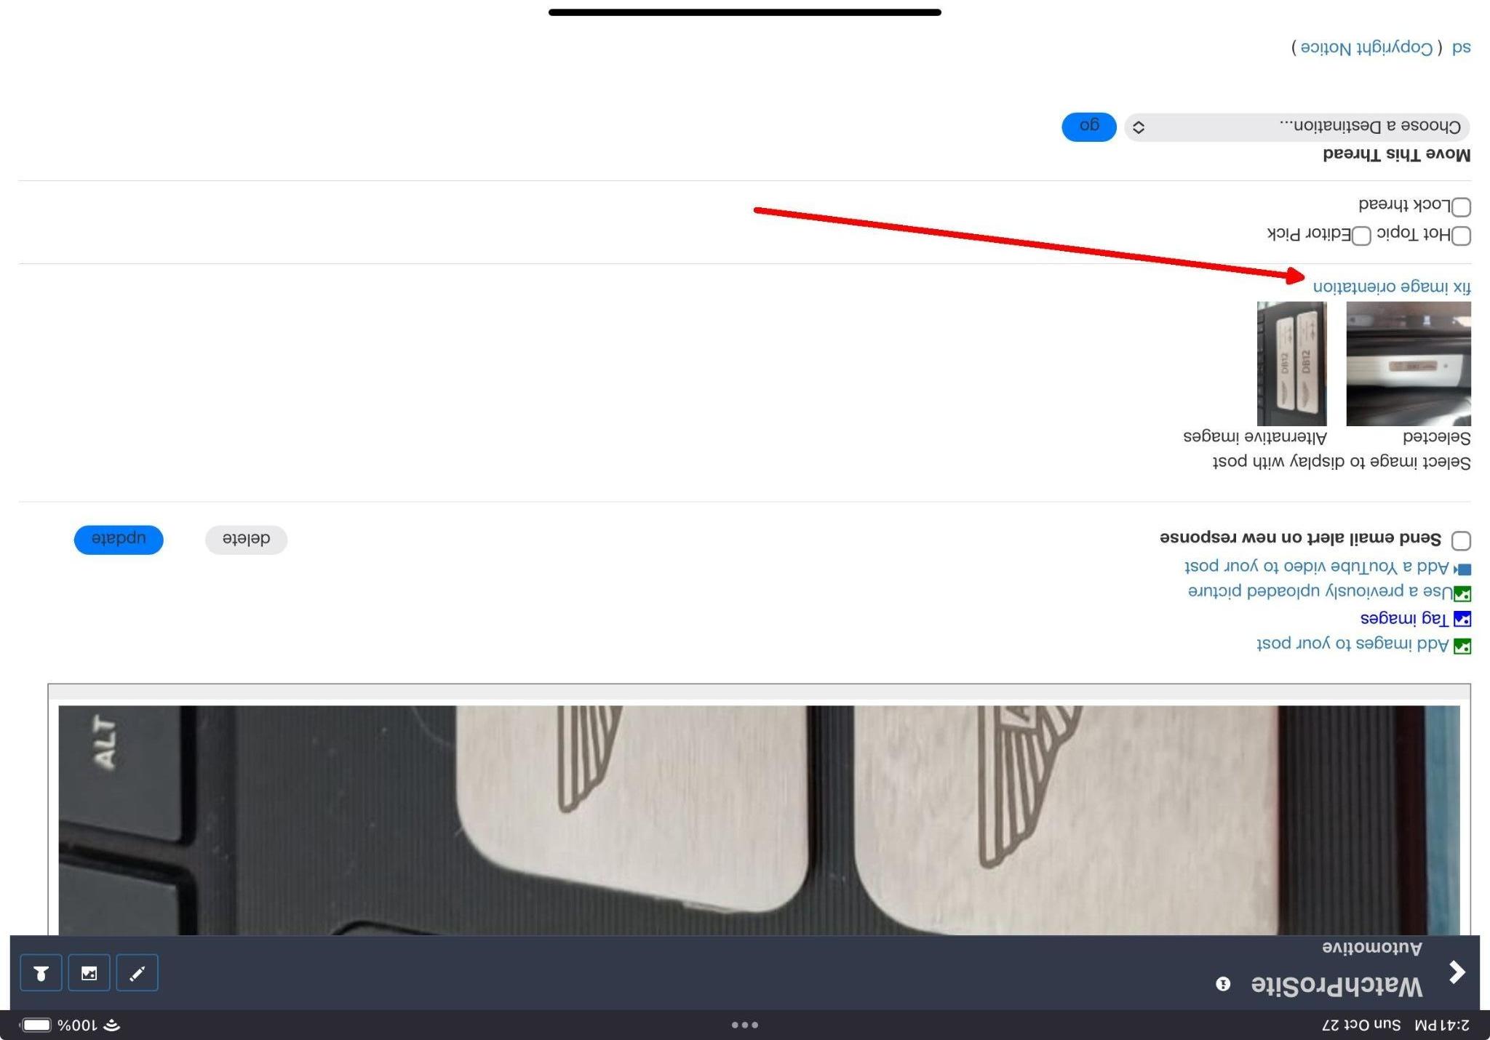Click the Automotive forum label in header
Screen dimensions: 1490x1040
[1371, 948]
